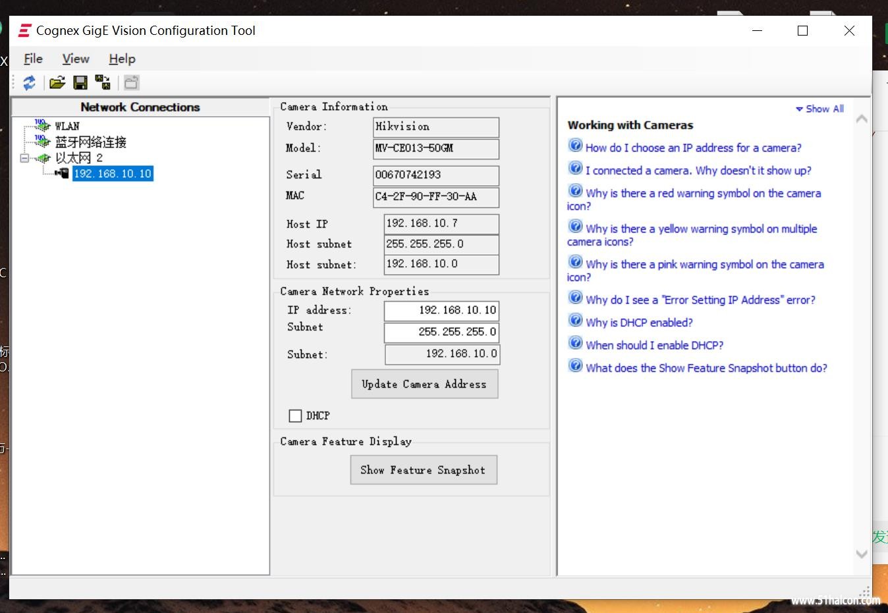
Task: Collapse the 以太网 2 tree node
Action: pyautogui.click(x=24, y=158)
